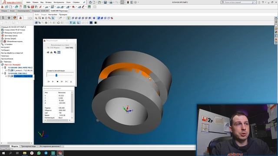
Task: Click the arrow select cursor icon
Action: click(53, 18)
